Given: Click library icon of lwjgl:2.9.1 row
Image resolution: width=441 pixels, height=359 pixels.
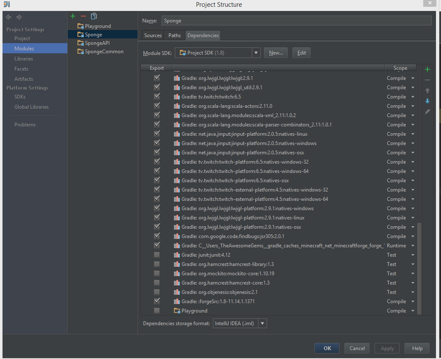Looking at the screenshot, I should click(x=176, y=78).
